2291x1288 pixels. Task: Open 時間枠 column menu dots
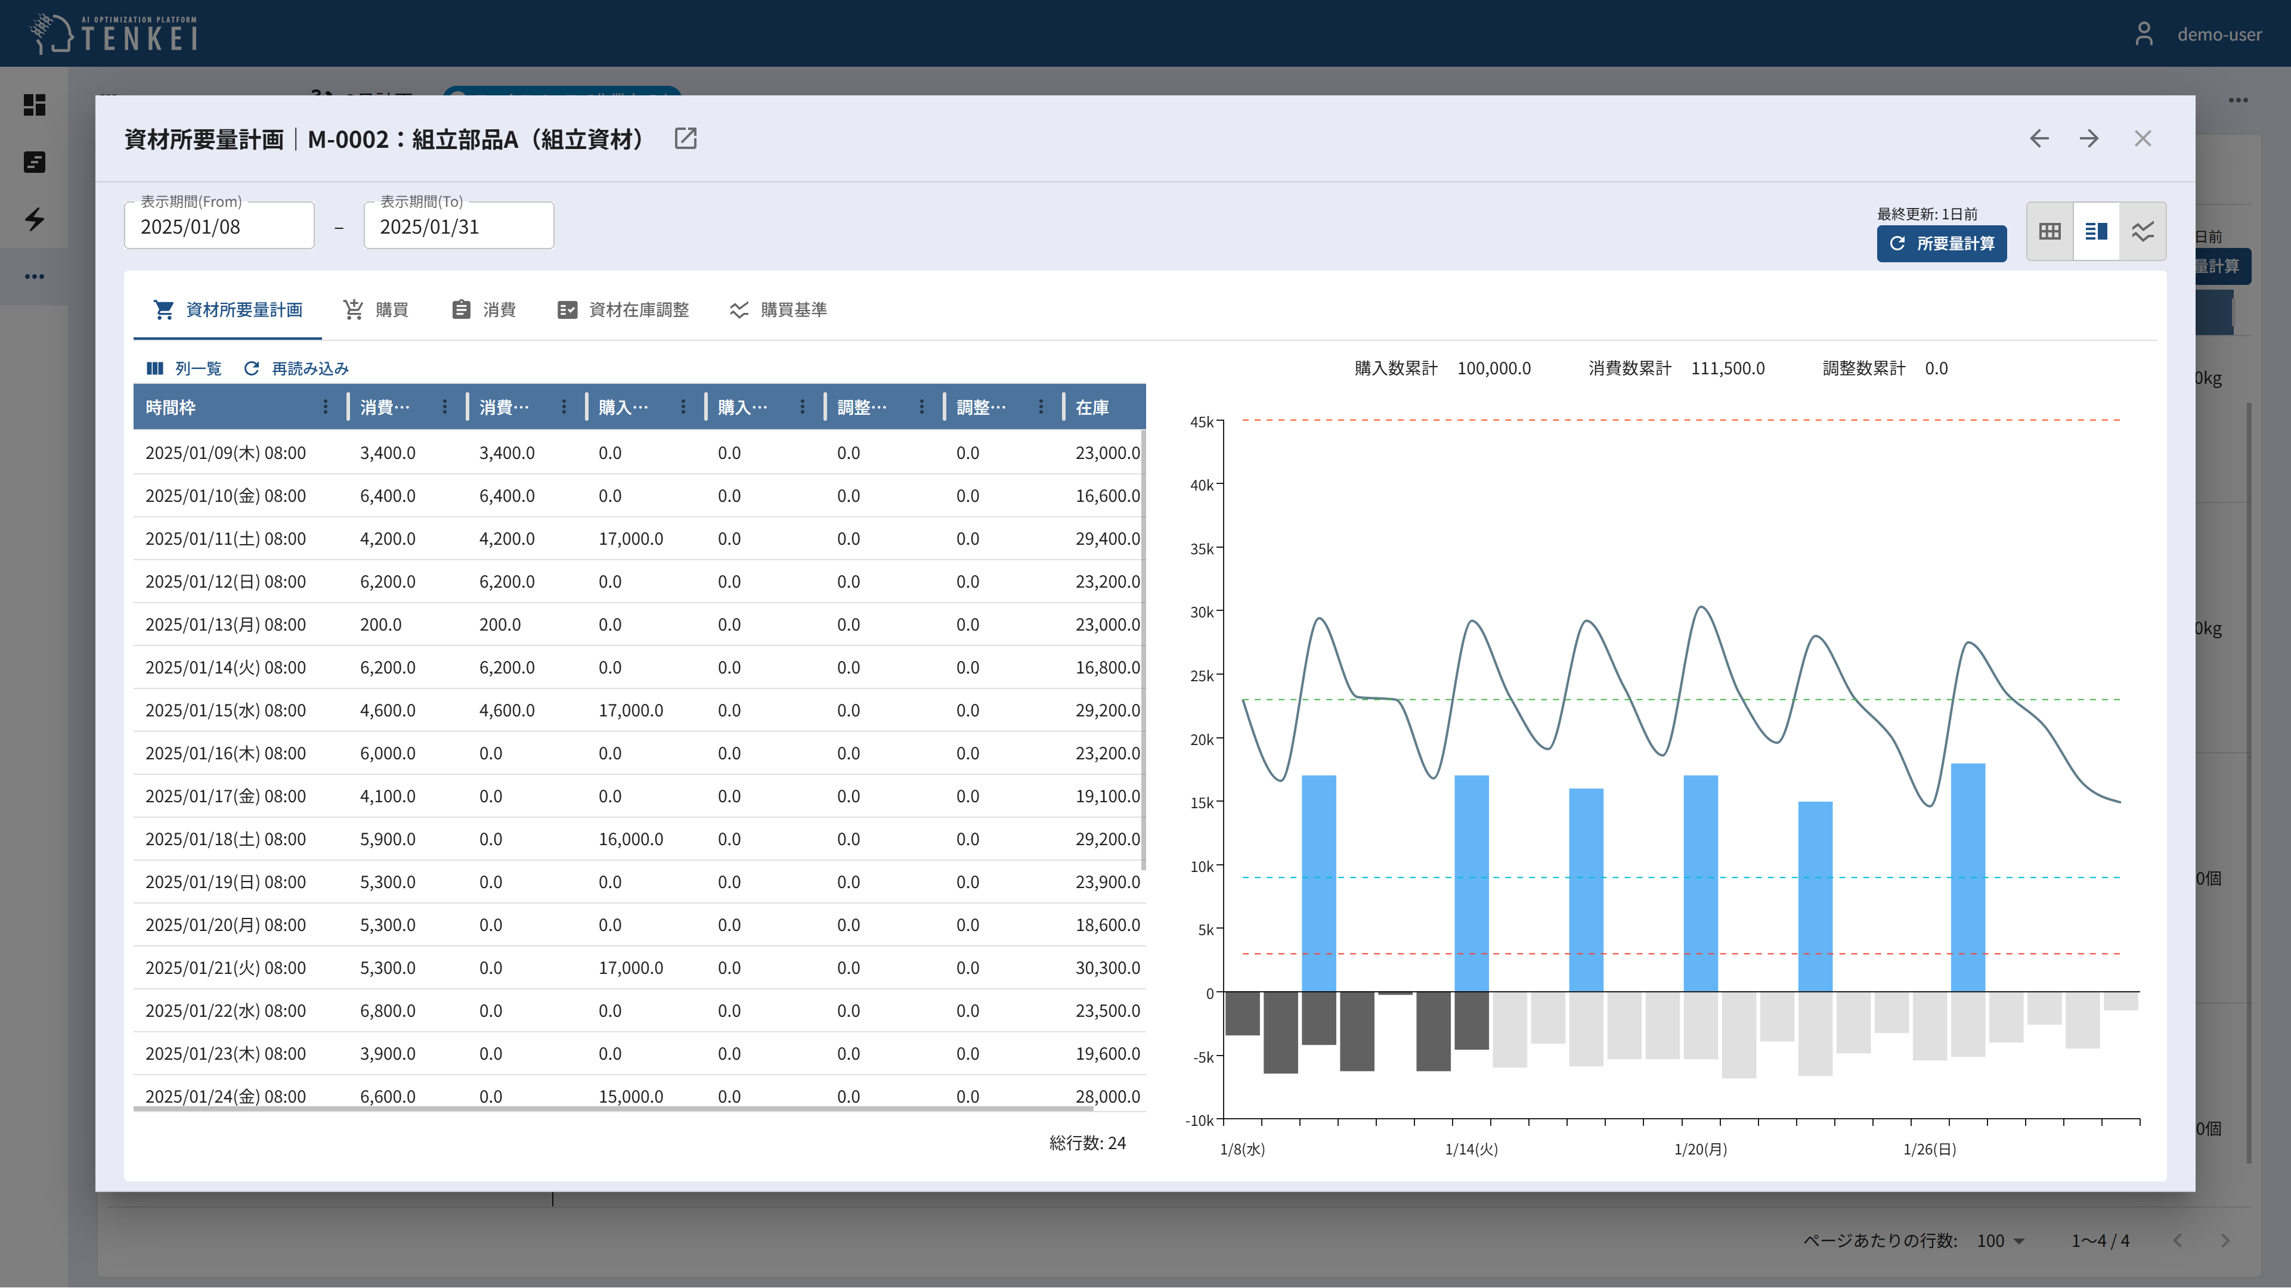pos(326,407)
